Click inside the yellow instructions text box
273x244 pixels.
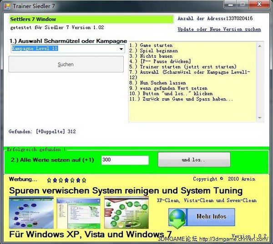click(196, 109)
